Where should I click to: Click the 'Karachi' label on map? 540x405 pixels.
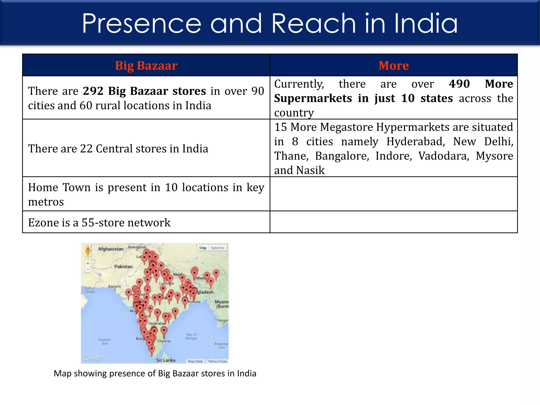[x=115, y=286]
